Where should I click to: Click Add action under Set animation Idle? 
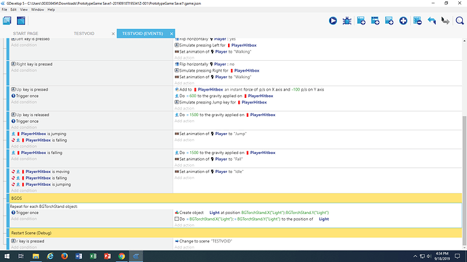pyautogui.click(x=184, y=178)
